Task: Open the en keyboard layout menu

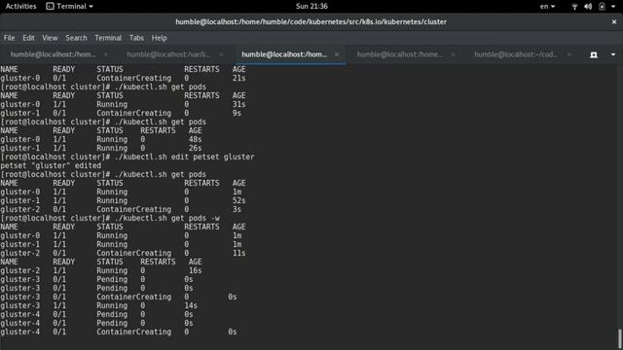Action: tap(547, 7)
